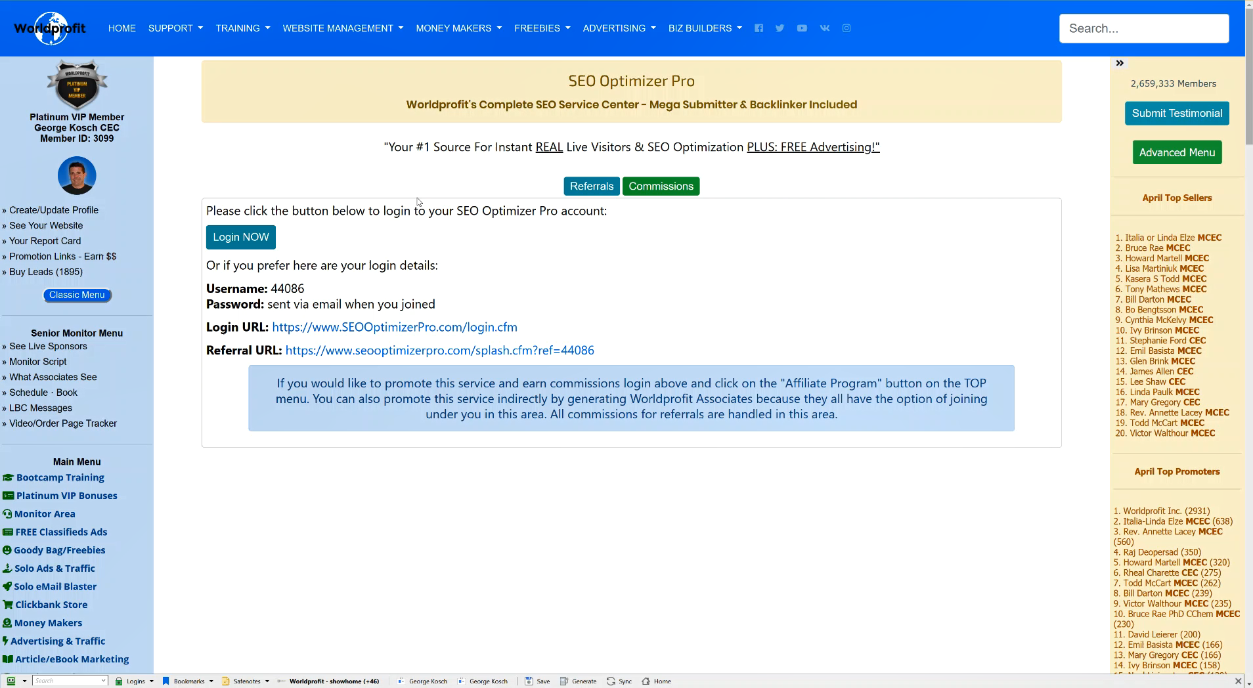The width and height of the screenshot is (1253, 688).
Task: Click the toolbar search field
Action: [70, 681]
